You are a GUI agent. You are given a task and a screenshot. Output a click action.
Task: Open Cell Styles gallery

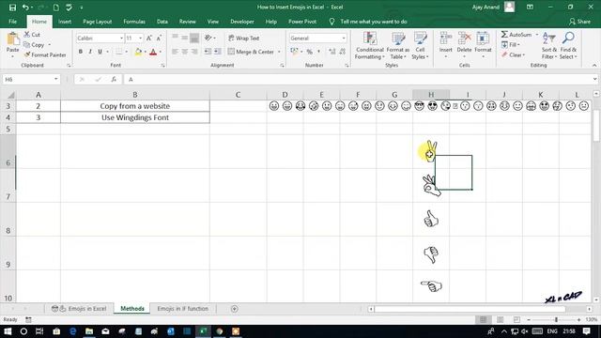click(420, 46)
